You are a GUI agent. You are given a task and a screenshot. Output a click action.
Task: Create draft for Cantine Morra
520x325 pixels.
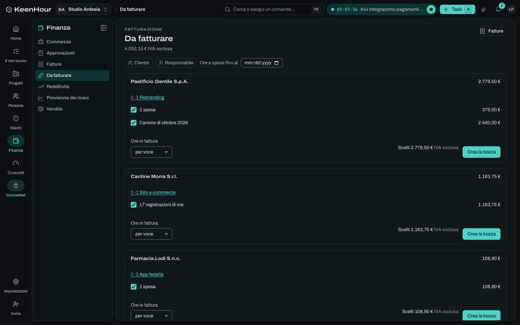[x=481, y=234]
